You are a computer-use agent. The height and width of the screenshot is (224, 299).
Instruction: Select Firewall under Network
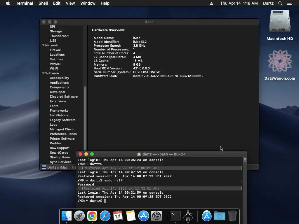(x=56, y=50)
